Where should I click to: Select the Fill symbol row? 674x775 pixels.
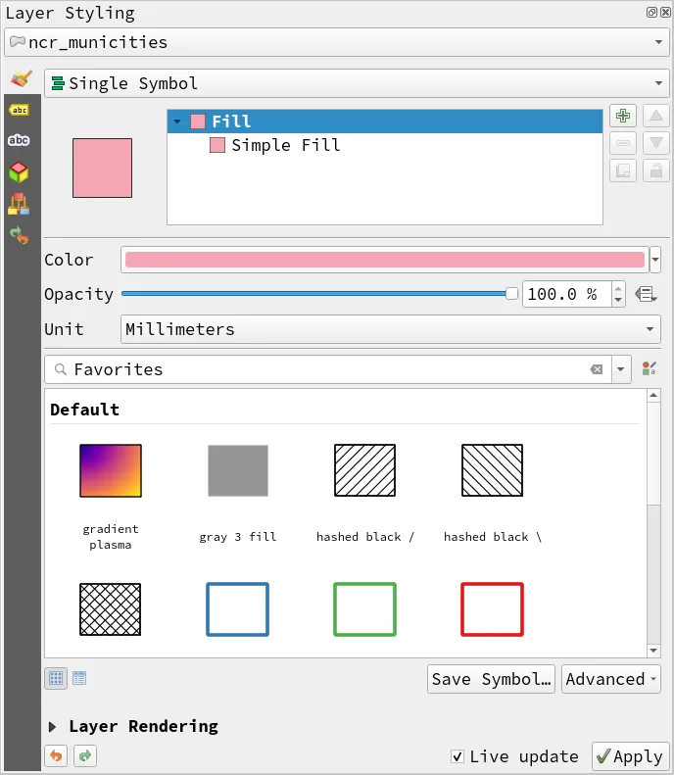click(385, 121)
